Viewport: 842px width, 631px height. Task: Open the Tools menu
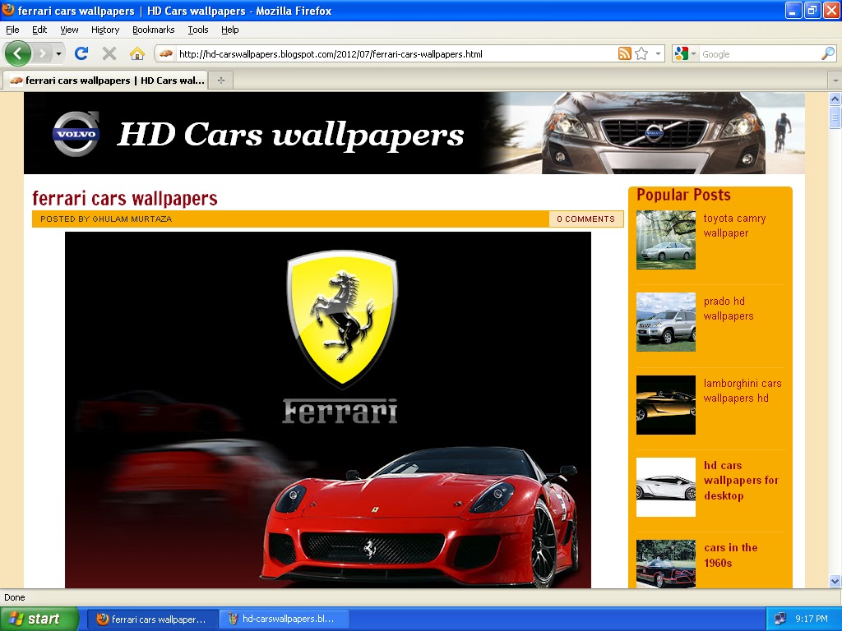[x=198, y=30]
